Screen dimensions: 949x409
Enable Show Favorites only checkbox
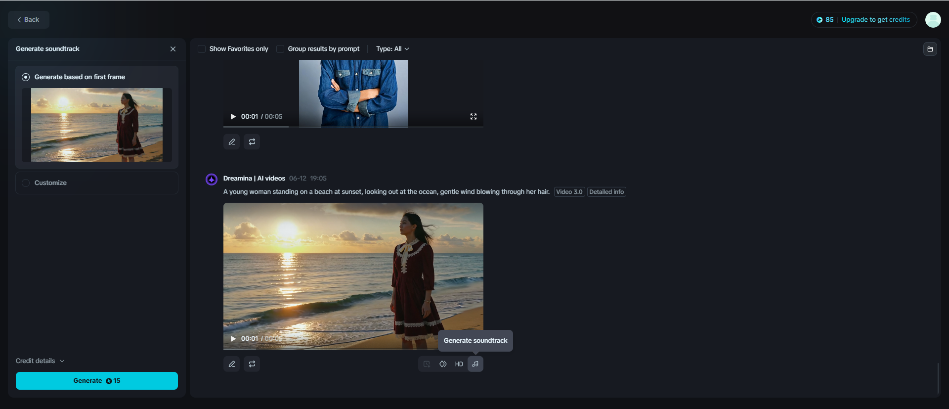tap(202, 49)
